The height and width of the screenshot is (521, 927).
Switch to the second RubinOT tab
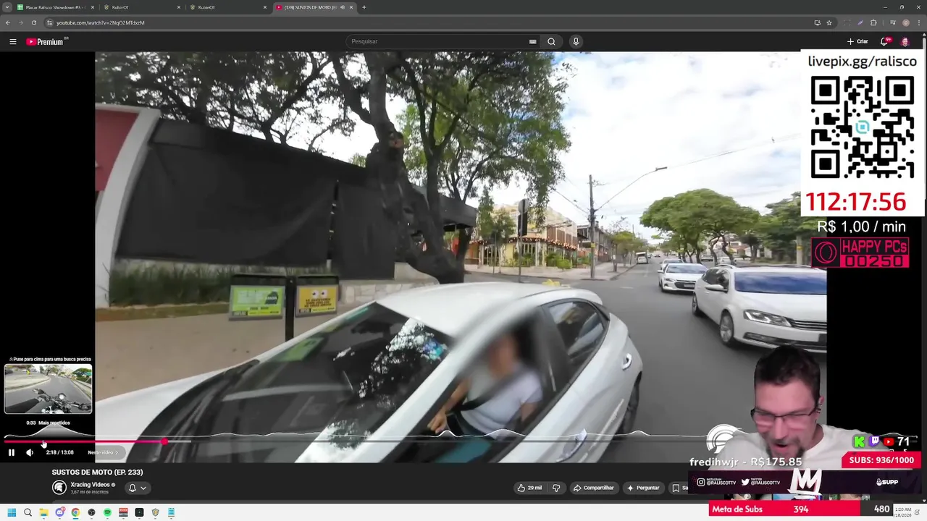[x=227, y=7]
